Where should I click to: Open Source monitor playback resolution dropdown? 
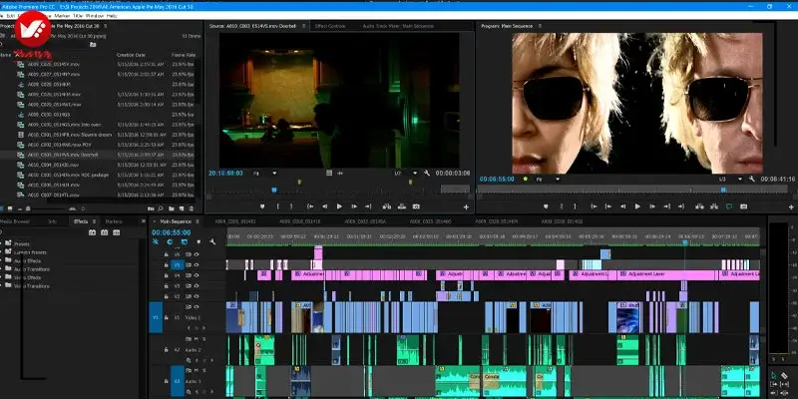406,173
